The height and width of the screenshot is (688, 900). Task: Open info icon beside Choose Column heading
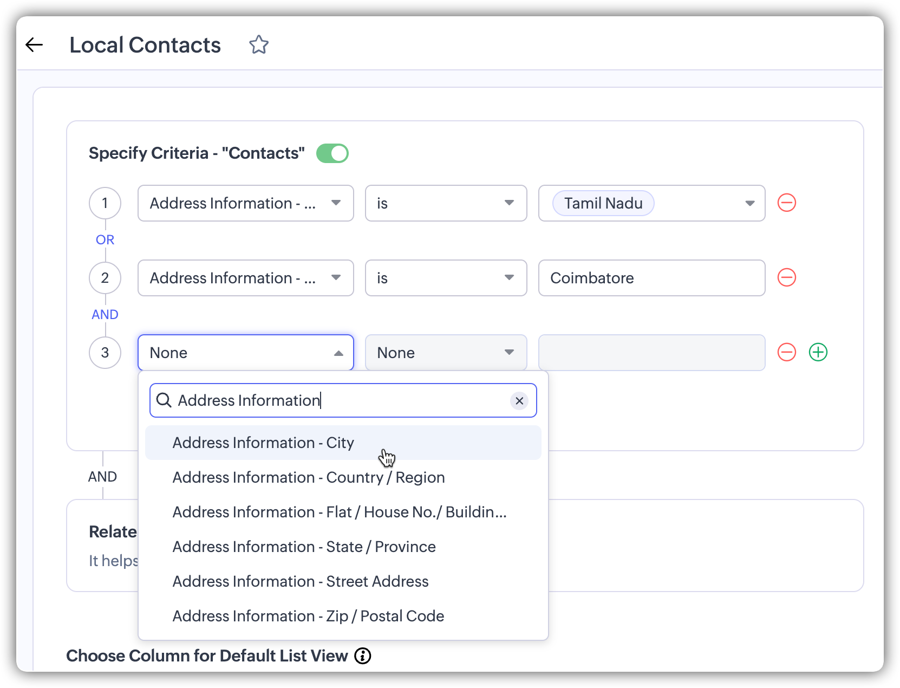tap(362, 656)
